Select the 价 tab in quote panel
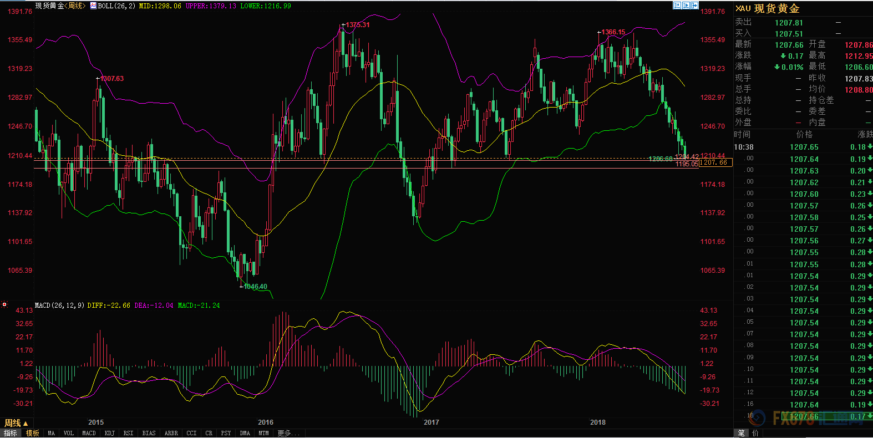Image resolution: width=873 pixels, height=438 pixels. (x=755, y=433)
